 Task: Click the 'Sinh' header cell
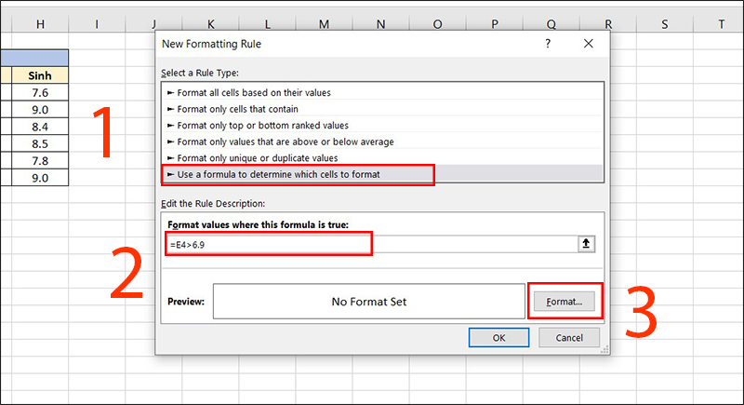(40, 75)
